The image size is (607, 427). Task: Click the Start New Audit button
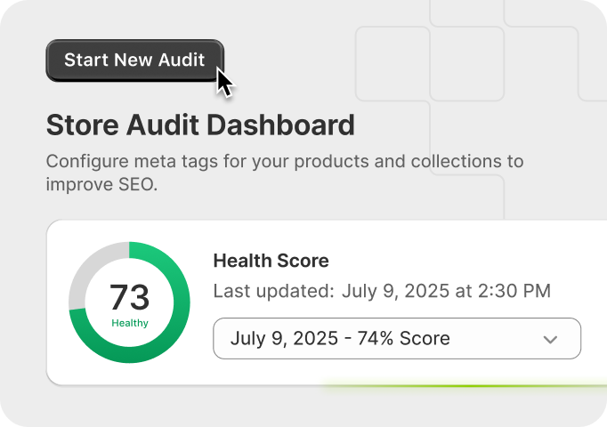click(134, 60)
